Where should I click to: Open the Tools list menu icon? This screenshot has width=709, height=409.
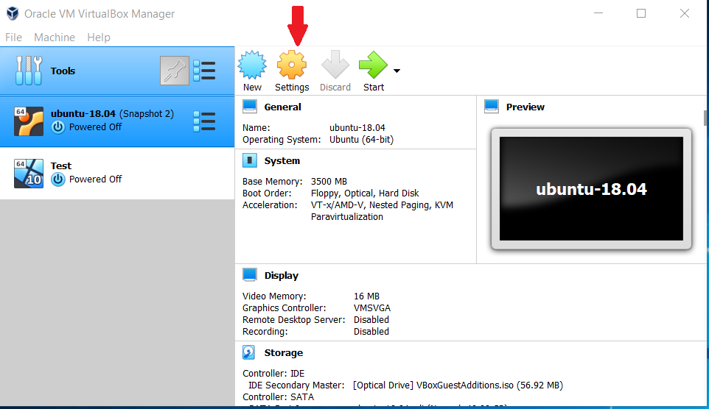point(204,71)
